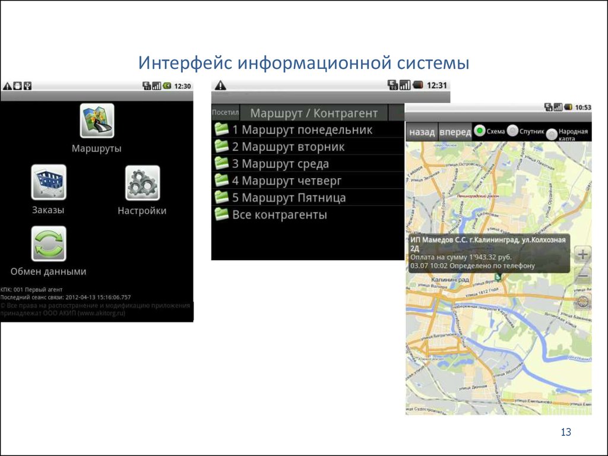Tap the low battery icon beside 12:31

(417, 85)
